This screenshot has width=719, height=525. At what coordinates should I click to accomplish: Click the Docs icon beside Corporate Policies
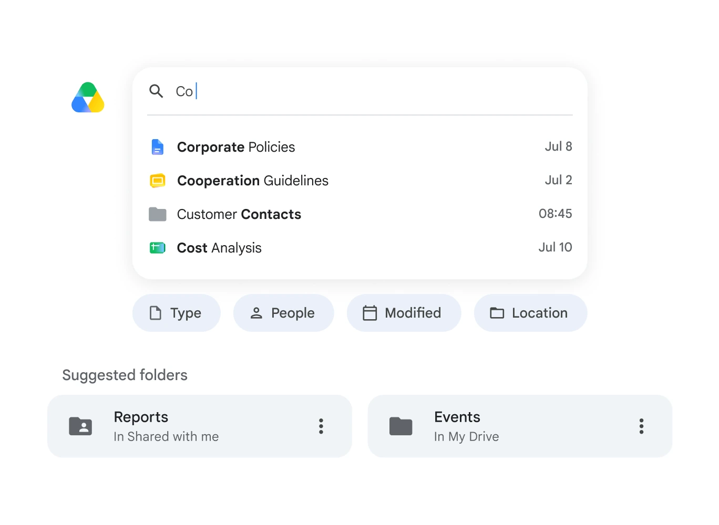coord(158,147)
